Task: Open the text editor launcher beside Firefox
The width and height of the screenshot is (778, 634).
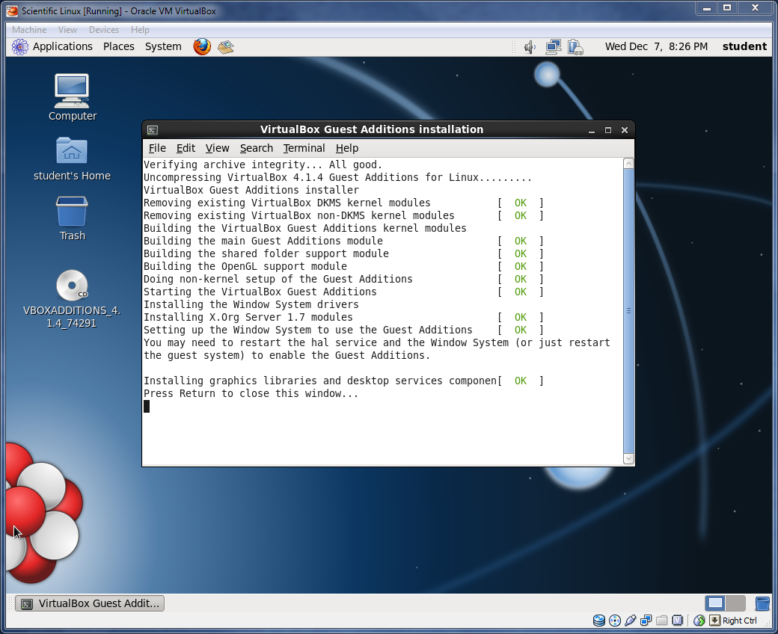Action: click(226, 46)
